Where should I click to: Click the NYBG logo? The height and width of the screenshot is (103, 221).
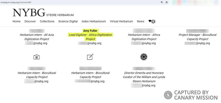[x=29, y=13]
